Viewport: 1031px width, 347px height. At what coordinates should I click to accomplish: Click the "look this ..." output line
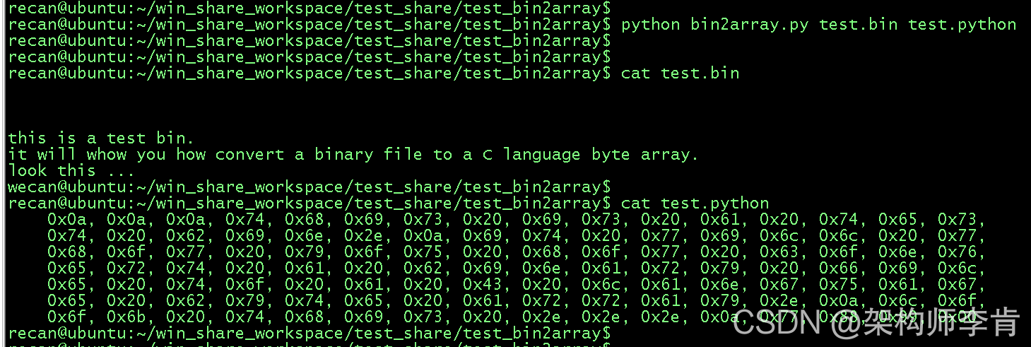[x=61, y=170]
